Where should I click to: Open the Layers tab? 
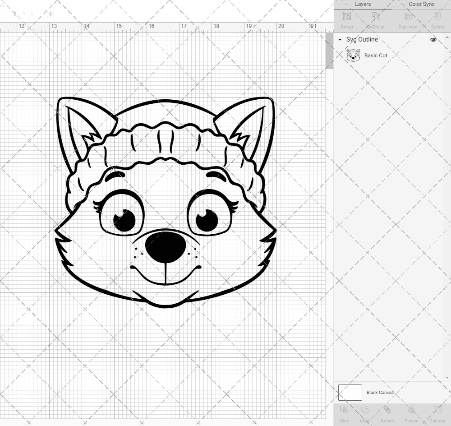click(363, 4)
